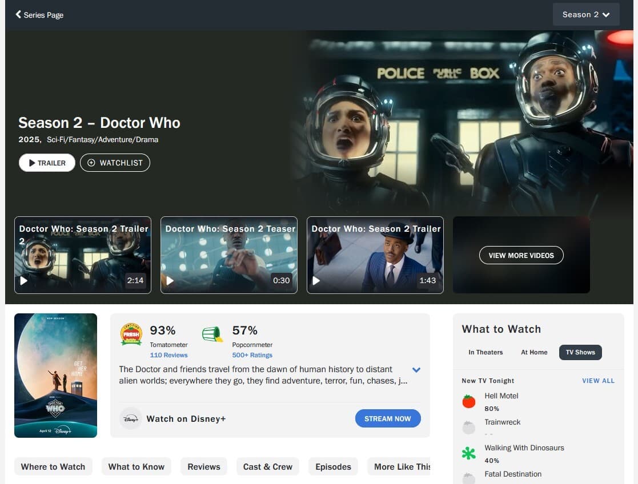This screenshot has width=638, height=484.
Task: Play the Season 2 trailer
Action: point(47,163)
